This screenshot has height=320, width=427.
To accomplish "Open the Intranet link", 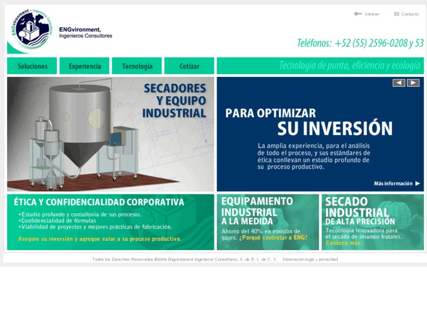I will pos(372,14).
